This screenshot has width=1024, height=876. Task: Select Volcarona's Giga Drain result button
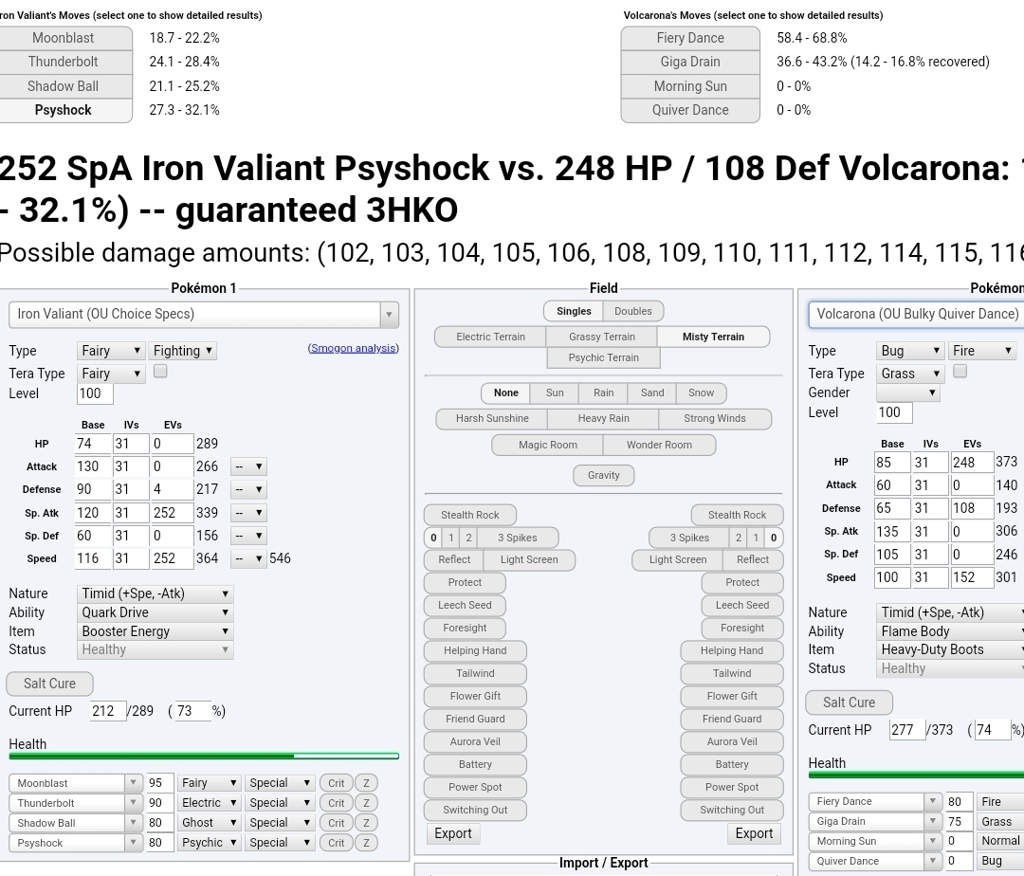(x=690, y=62)
